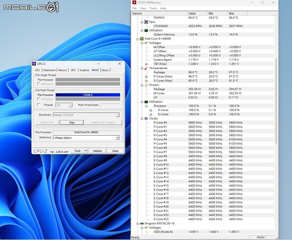Enable Reference checkbox under CPU Single Thread

pos(39,84)
